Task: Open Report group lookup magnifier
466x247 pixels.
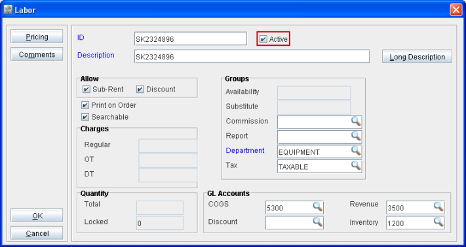Action: 356,136
